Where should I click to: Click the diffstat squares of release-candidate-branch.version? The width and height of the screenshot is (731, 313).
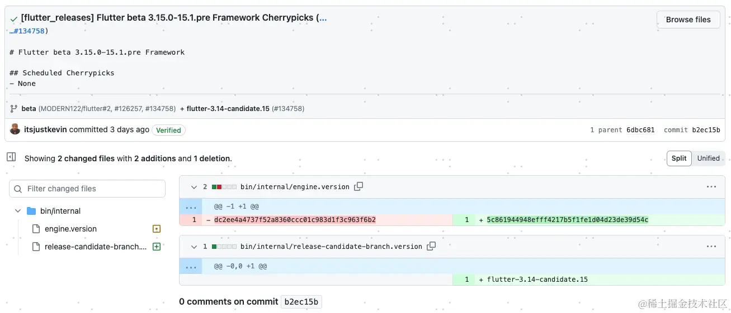click(224, 247)
